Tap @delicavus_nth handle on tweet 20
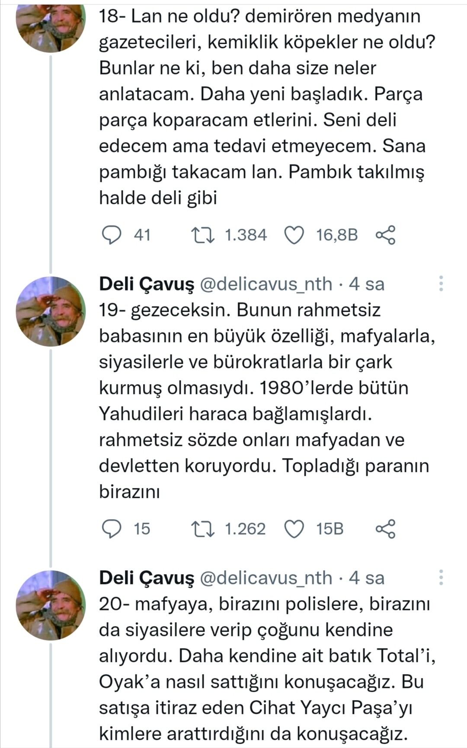Screen dimensions: 467x748 266,578
